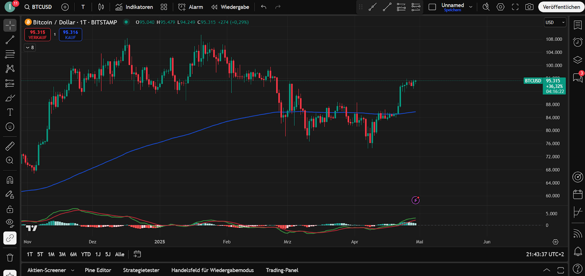Remove drawings with the trash icon
The width and height of the screenshot is (585, 276).
pyautogui.click(x=10, y=258)
